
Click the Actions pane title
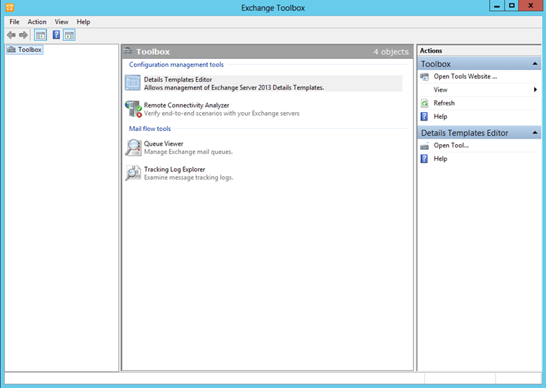pos(430,51)
